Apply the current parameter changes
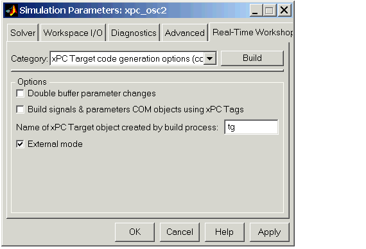 [270, 232]
